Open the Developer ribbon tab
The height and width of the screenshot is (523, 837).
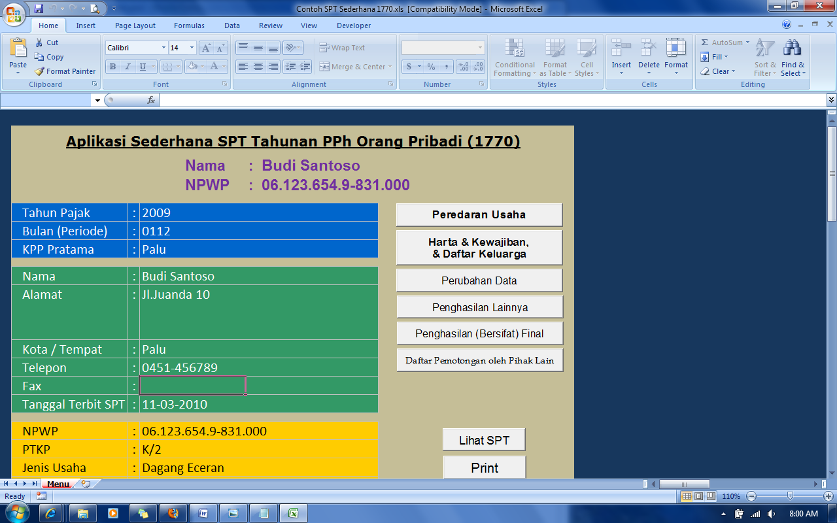click(x=353, y=25)
